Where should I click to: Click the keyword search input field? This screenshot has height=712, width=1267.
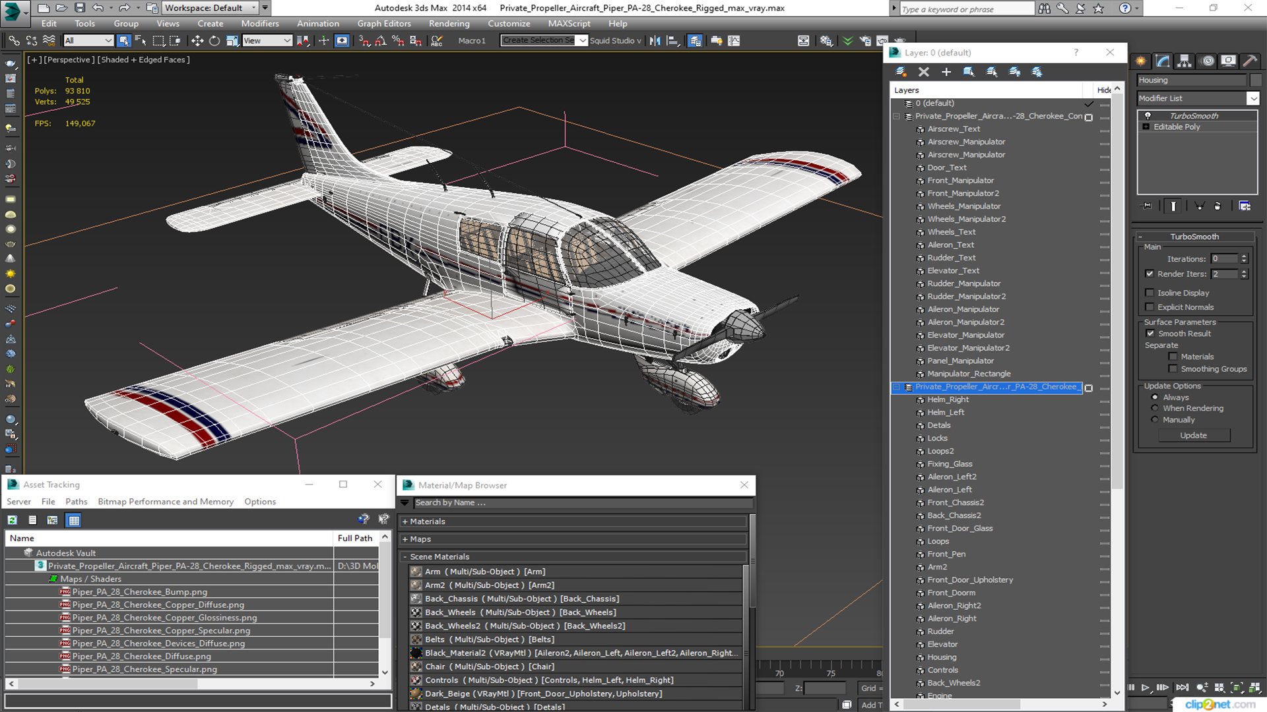click(x=967, y=9)
